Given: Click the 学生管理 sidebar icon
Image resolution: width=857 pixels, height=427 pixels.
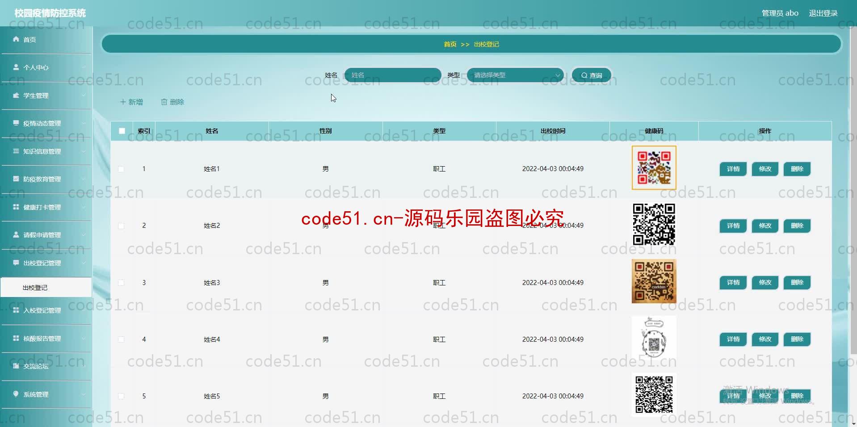Looking at the screenshot, I should click(x=16, y=95).
